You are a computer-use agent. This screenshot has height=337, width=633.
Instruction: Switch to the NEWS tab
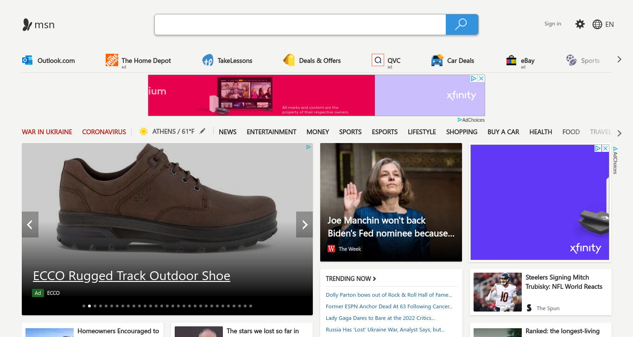pos(228,132)
